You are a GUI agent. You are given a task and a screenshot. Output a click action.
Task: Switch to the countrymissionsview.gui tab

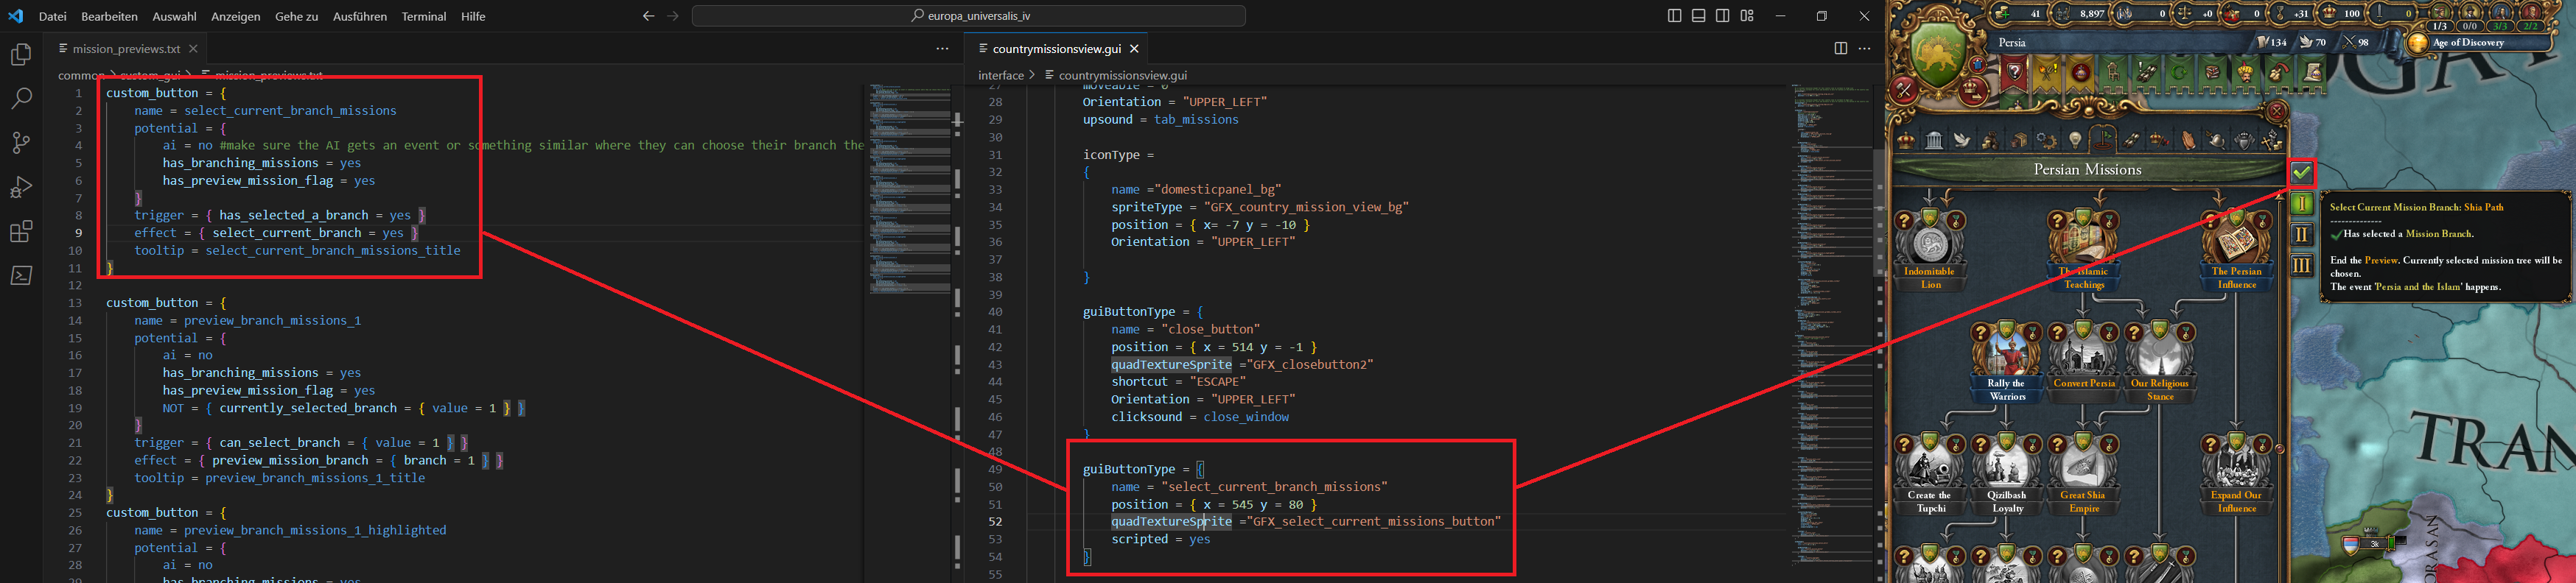point(1057,48)
